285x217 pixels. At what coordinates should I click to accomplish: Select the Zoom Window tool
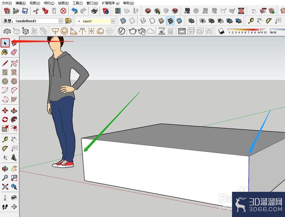point(14,178)
